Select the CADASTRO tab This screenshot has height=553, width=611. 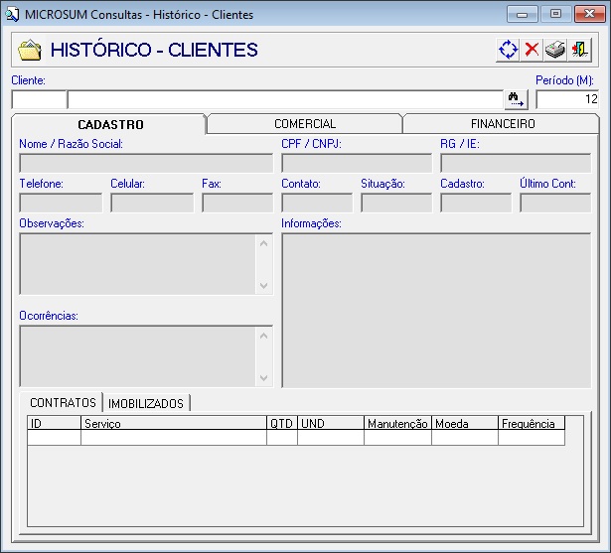pyautogui.click(x=110, y=124)
